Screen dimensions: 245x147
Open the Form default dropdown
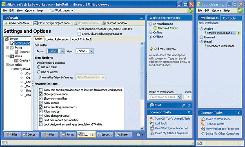pyautogui.click(x=62, y=51)
